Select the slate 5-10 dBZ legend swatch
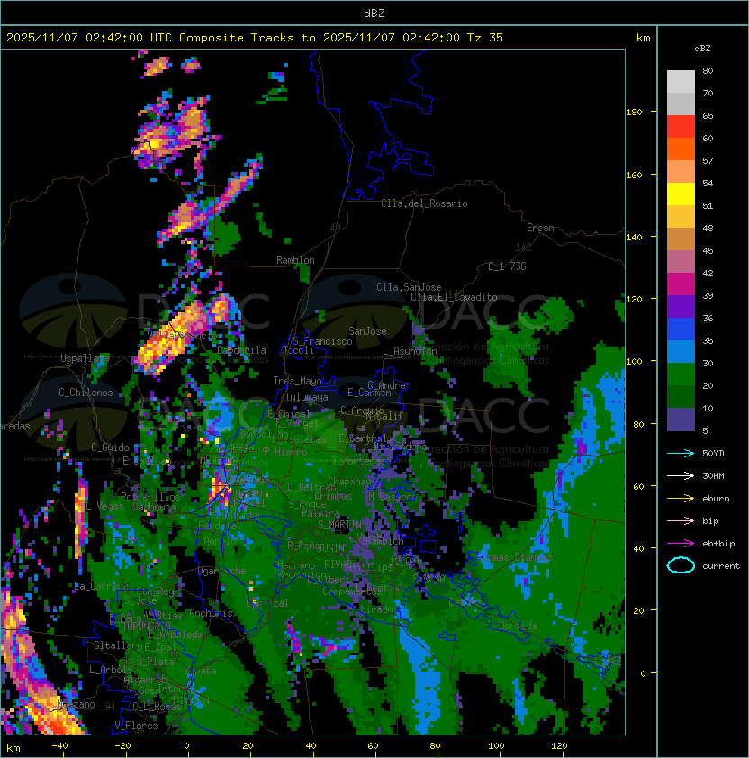749x758 pixels. pyautogui.click(x=681, y=420)
